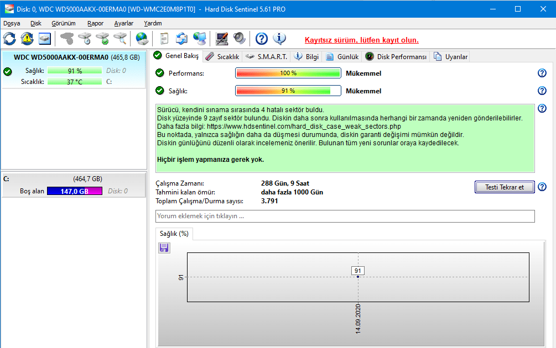Image resolution: width=556 pixels, height=348 pixels.
Task: Click the 14.09.2020 date label on chart
Action: pyautogui.click(x=358, y=319)
